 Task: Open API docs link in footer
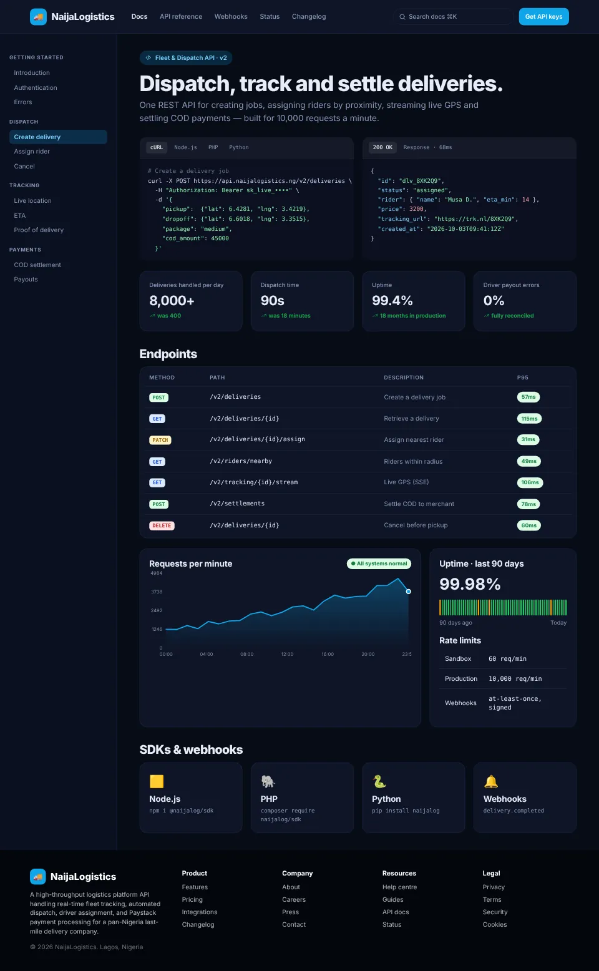pos(396,912)
